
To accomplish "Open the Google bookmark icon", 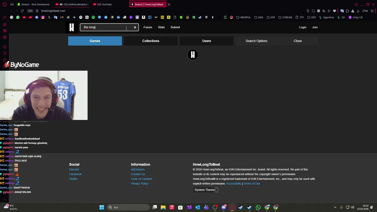I will (x=11, y=17).
